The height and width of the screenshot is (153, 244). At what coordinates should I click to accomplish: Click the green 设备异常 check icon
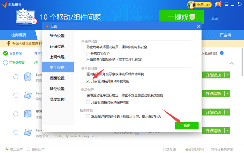[x=5, y=53]
